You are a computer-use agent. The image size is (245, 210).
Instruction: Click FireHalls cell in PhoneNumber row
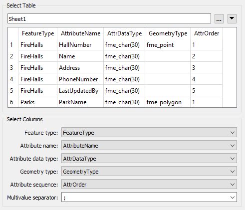click(38, 79)
